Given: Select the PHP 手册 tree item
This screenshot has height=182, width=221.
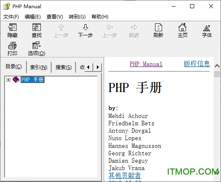Looking at the screenshot, I should 33,80.
